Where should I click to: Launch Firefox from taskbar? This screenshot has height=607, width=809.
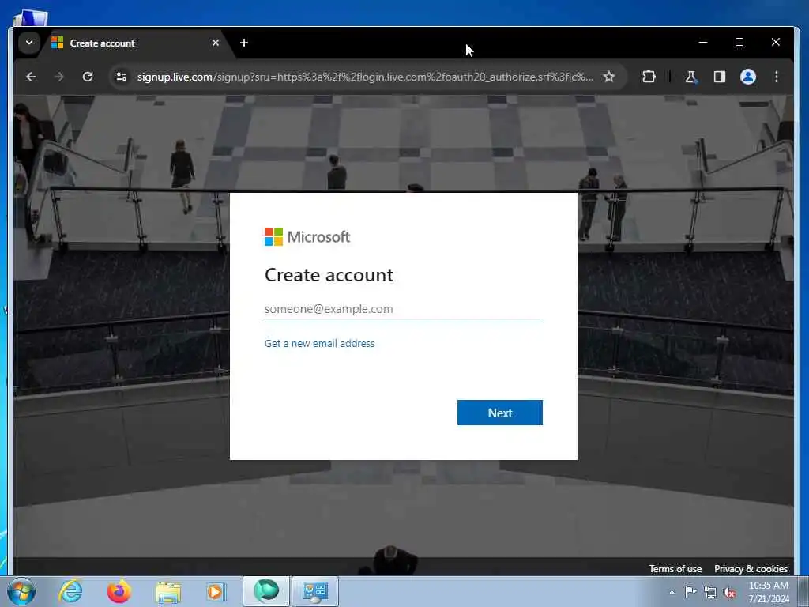pyautogui.click(x=119, y=591)
